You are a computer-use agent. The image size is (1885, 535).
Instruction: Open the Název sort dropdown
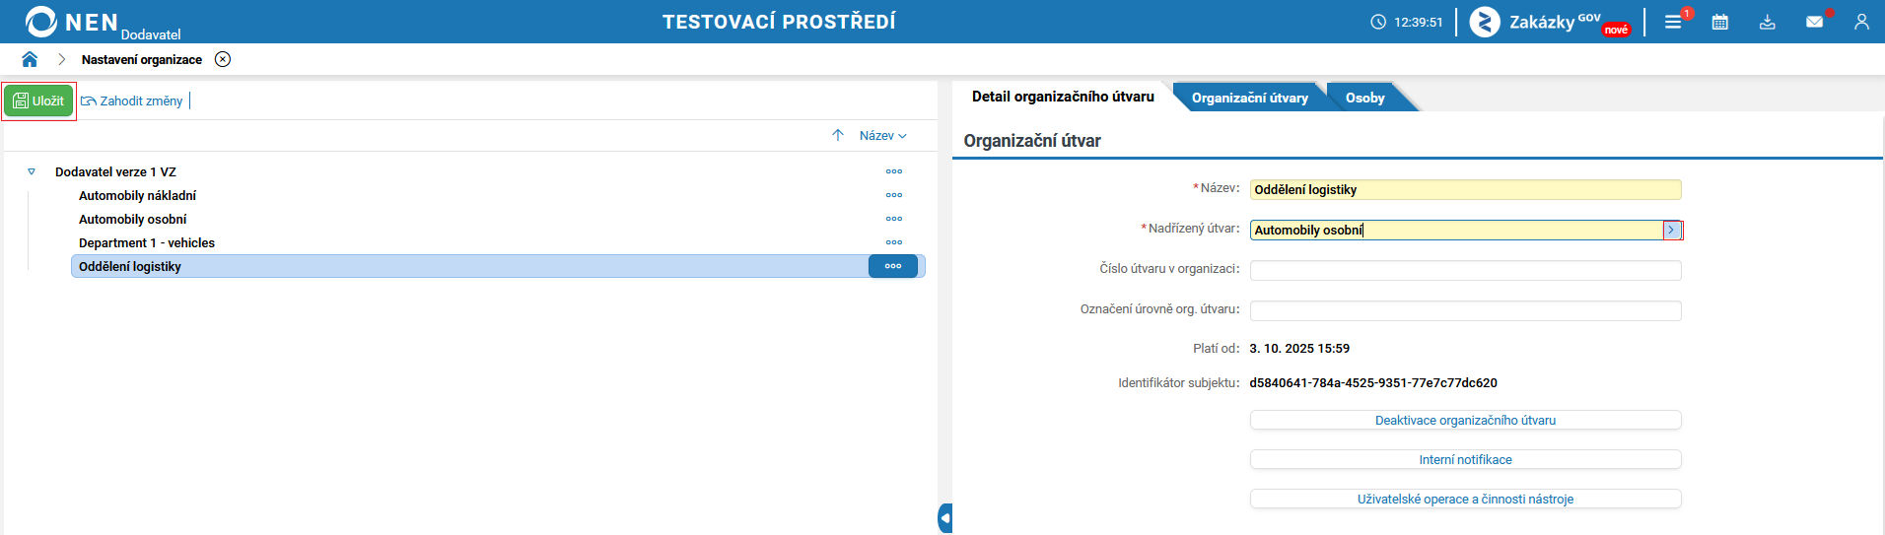[882, 135]
